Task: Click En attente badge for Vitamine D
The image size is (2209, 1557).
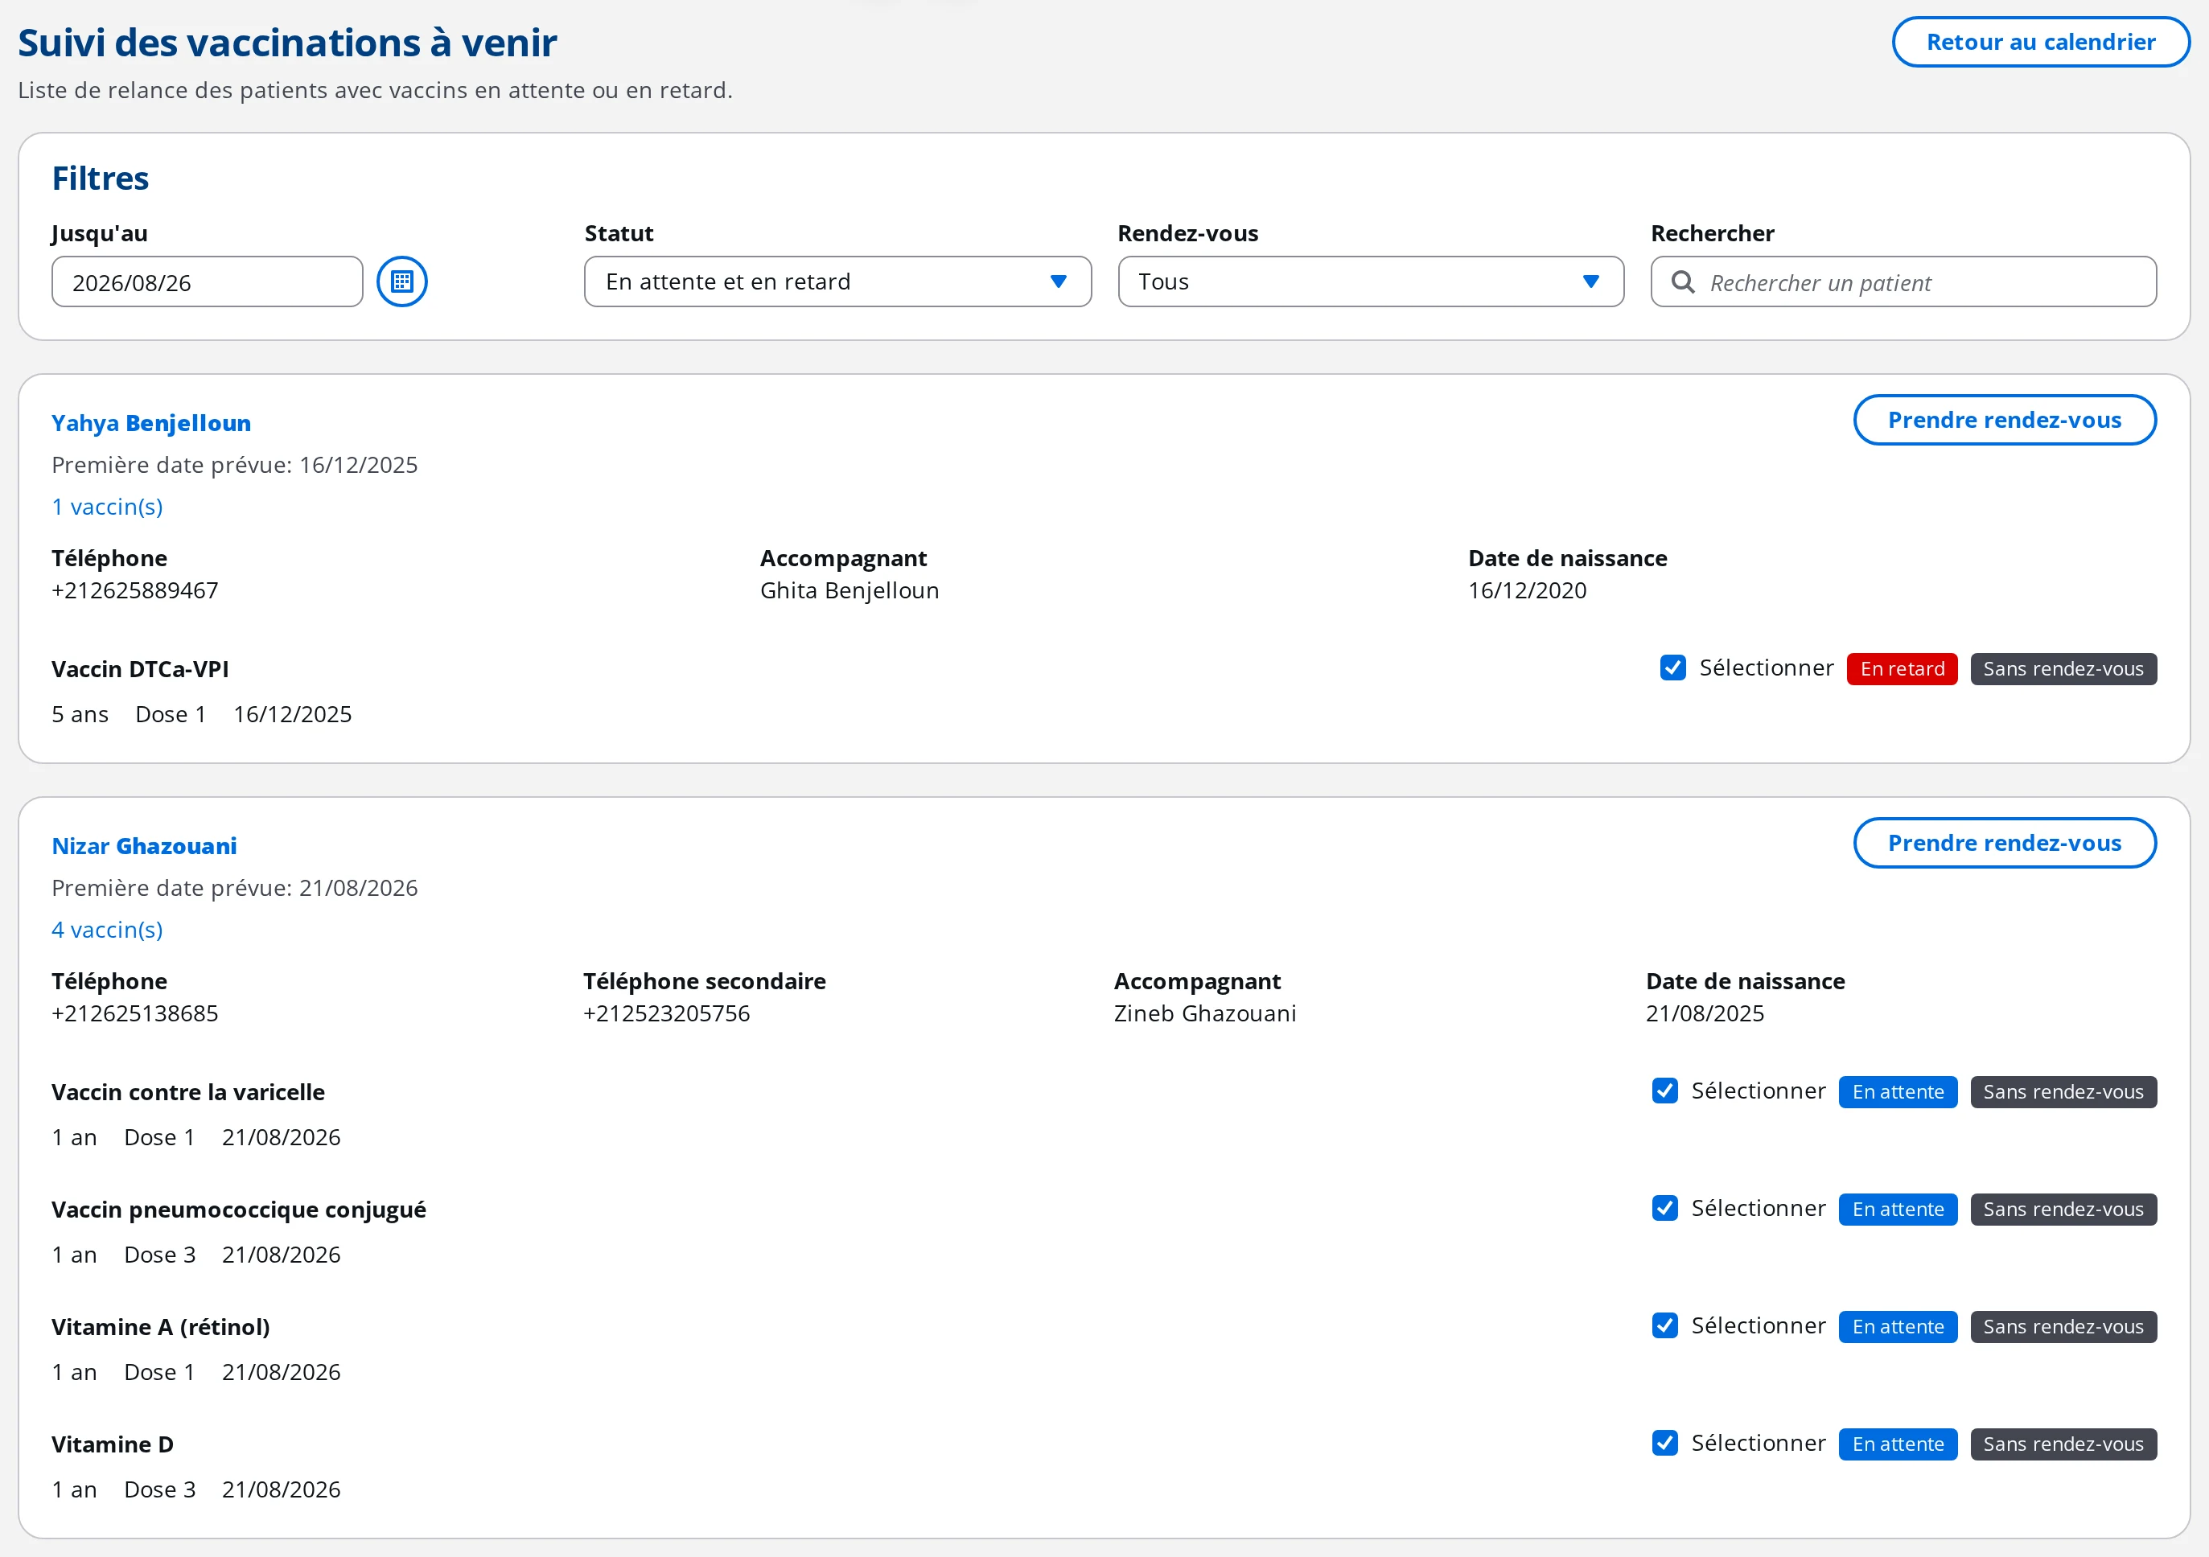Action: coord(1897,1444)
